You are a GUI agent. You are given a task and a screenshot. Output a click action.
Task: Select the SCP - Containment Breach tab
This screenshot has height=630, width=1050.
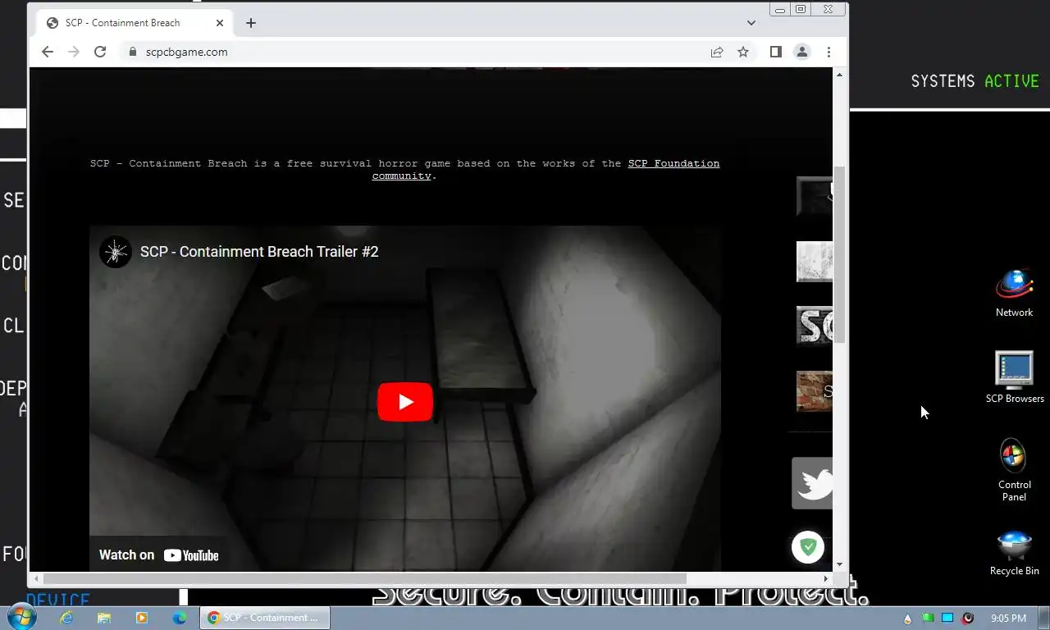(135, 23)
